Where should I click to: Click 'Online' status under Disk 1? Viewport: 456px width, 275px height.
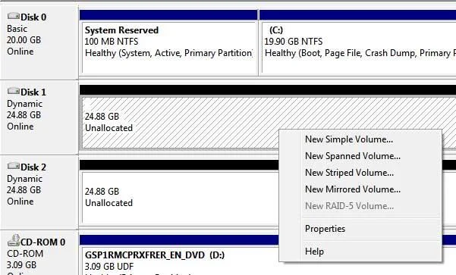pos(20,127)
